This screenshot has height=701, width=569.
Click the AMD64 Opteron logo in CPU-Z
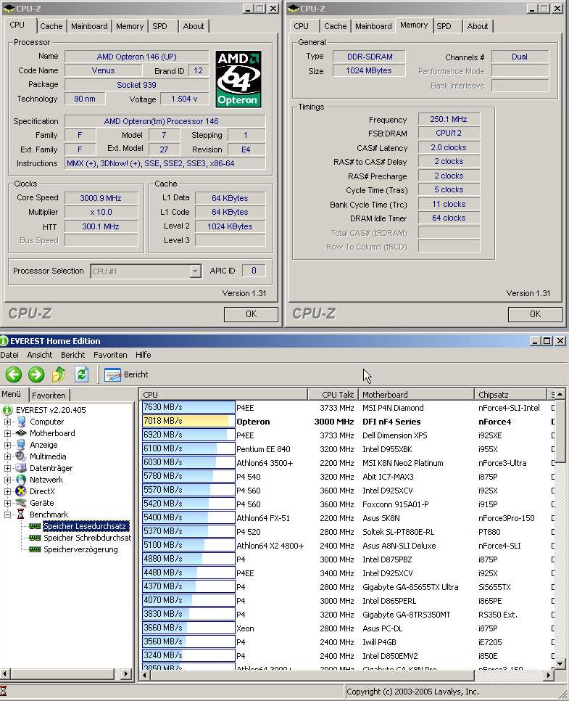coord(238,78)
